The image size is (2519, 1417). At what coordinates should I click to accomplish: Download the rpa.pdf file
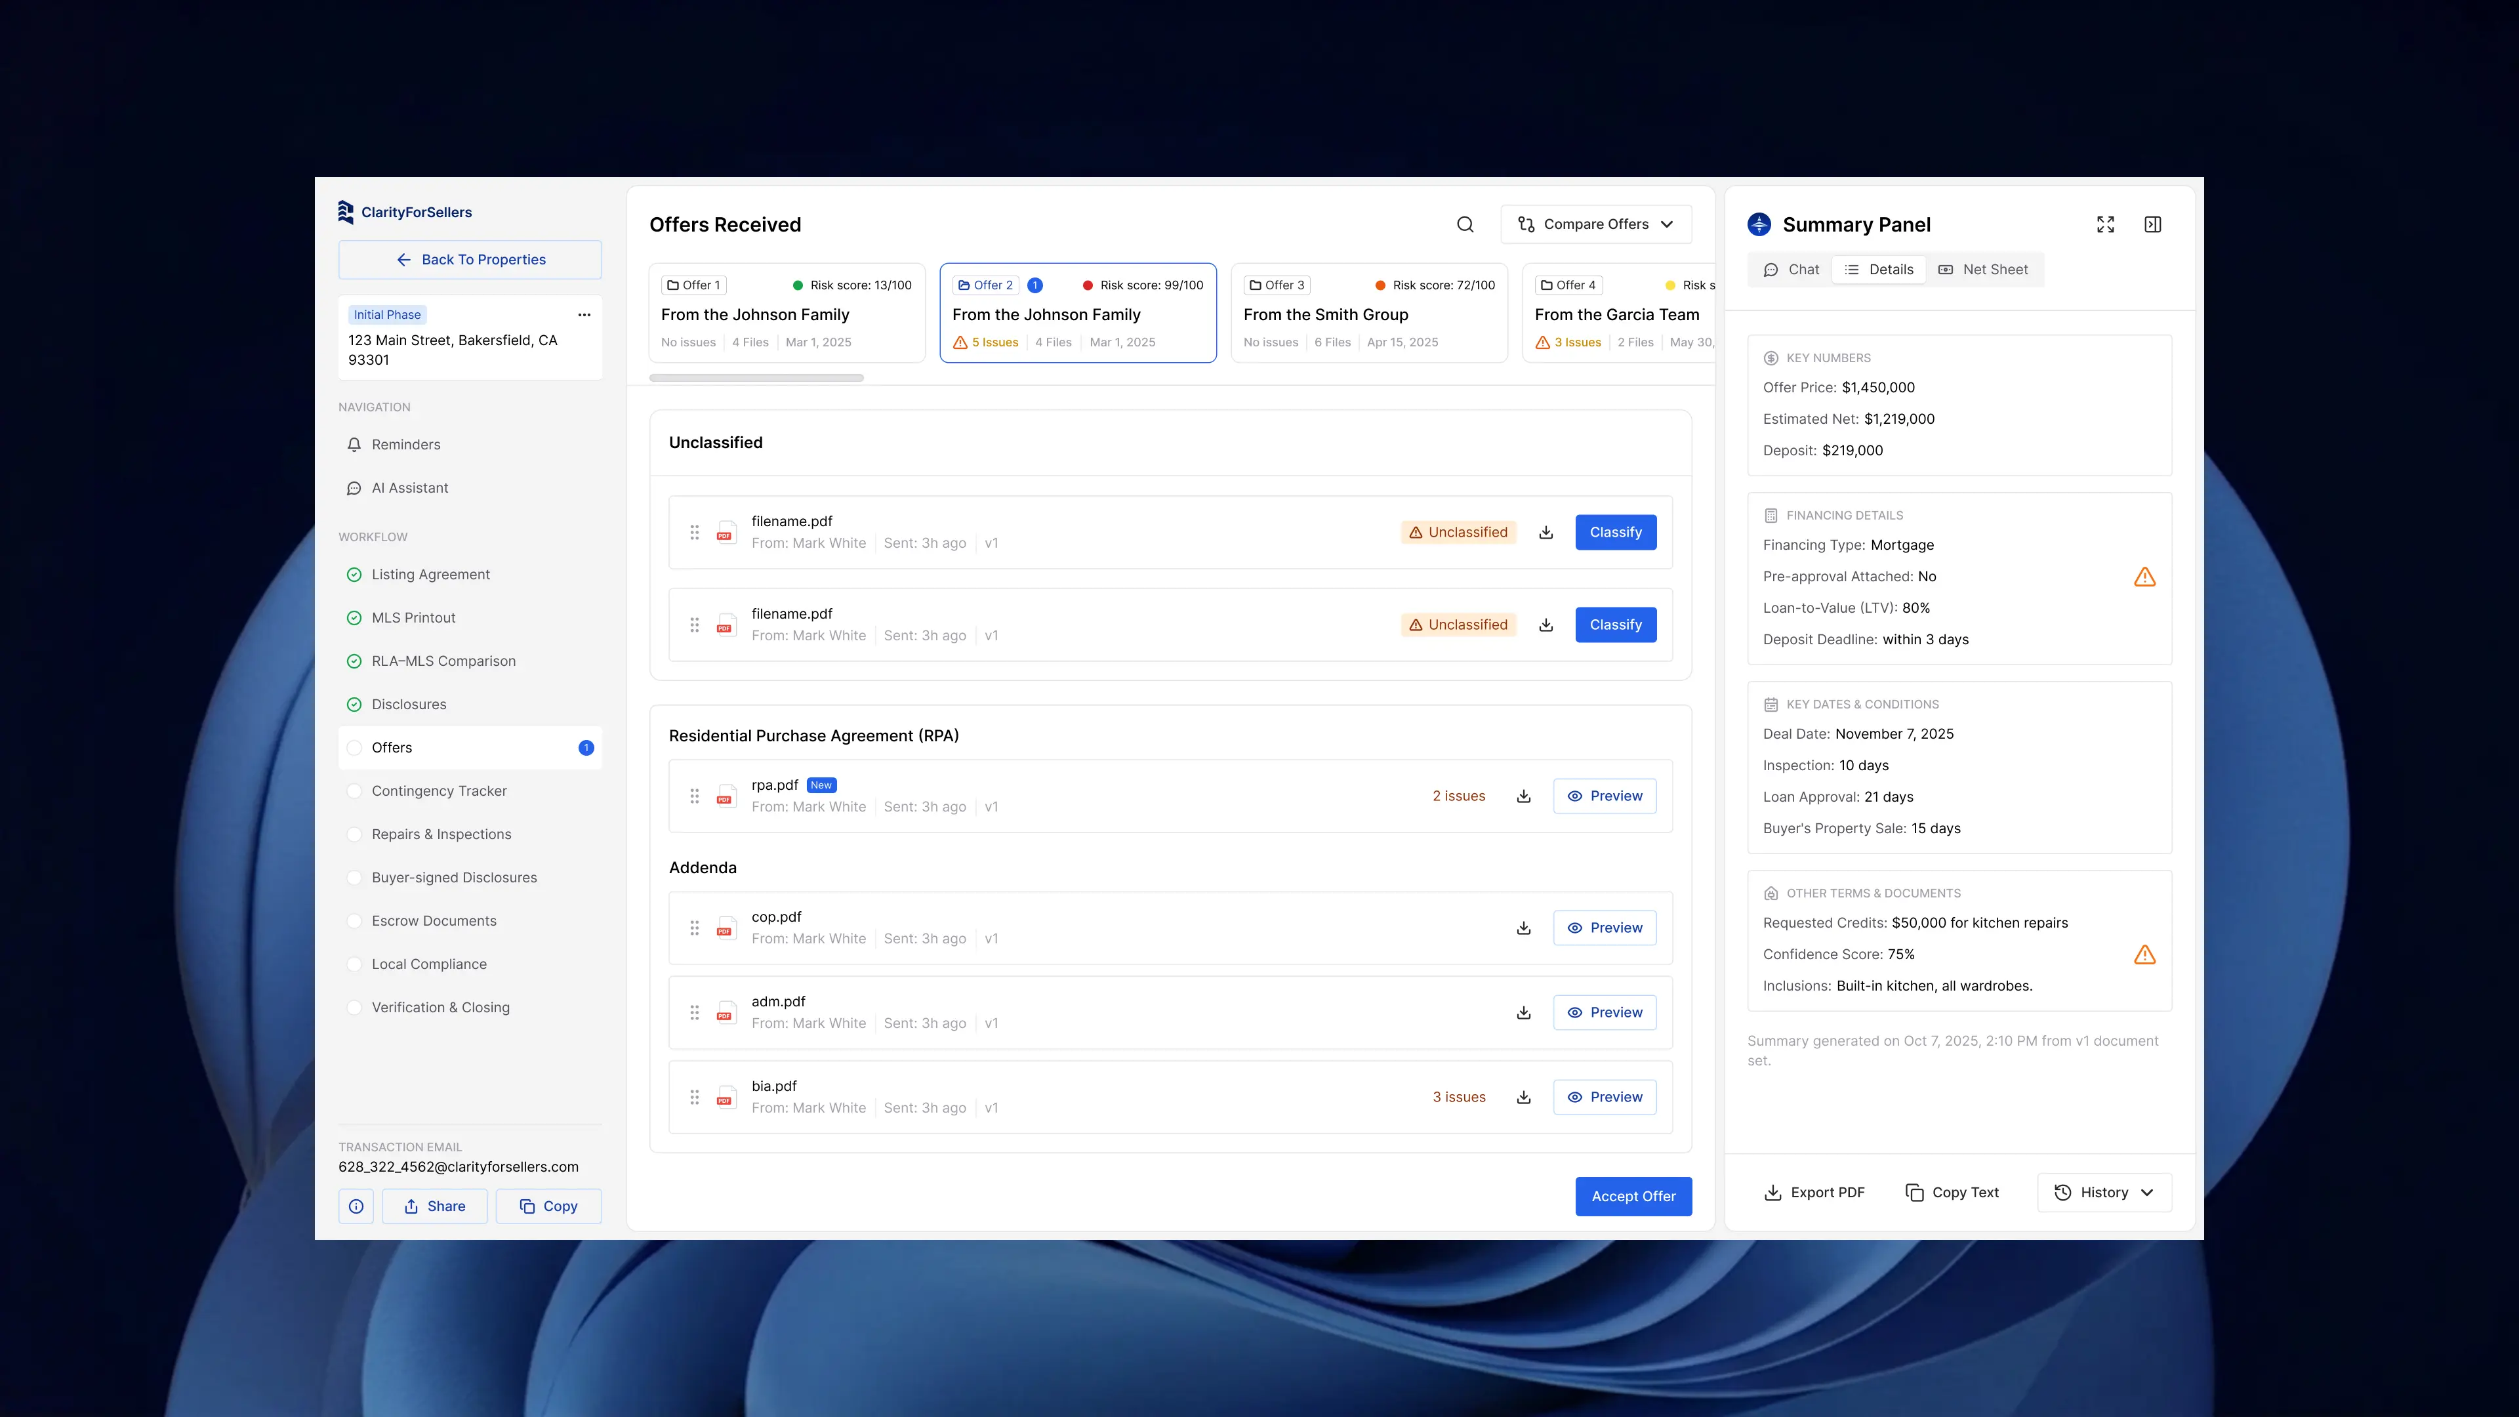coord(1523,796)
